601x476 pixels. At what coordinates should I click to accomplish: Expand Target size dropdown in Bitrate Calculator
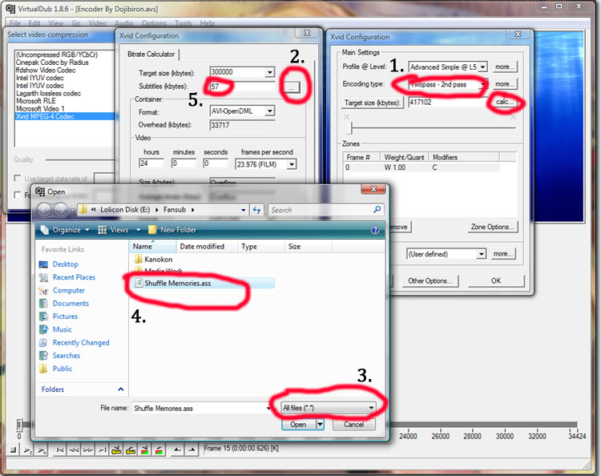coord(270,72)
